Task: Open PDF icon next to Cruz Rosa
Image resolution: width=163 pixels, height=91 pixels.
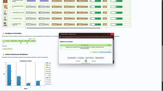Action: pyautogui.click(x=21, y=18)
